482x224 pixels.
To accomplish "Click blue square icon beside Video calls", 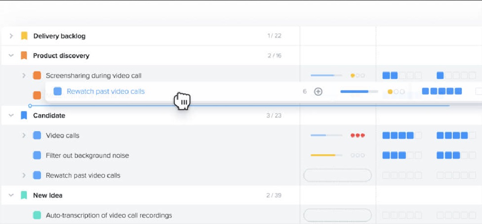I will coord(37,135).
